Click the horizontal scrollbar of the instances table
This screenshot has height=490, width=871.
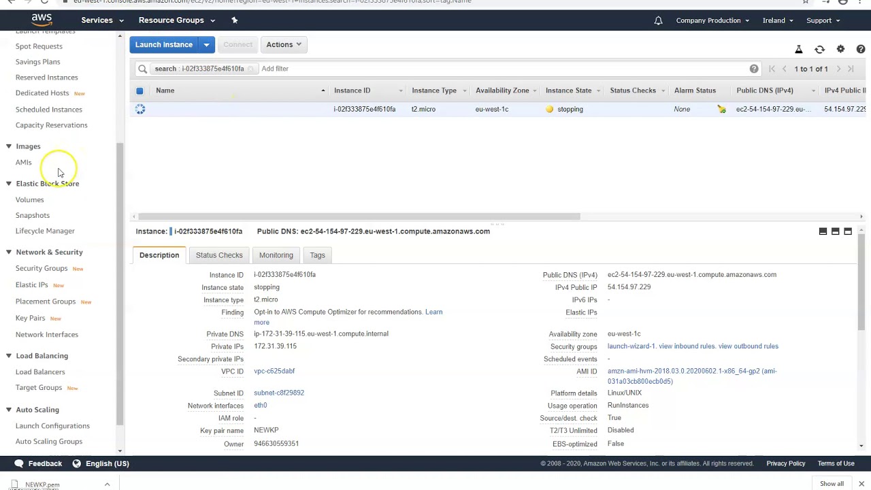pyautogui.click(x=359, y=216)
